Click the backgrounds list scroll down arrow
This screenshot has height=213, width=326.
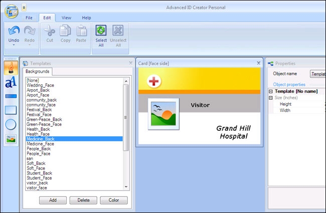click(126, 187)
